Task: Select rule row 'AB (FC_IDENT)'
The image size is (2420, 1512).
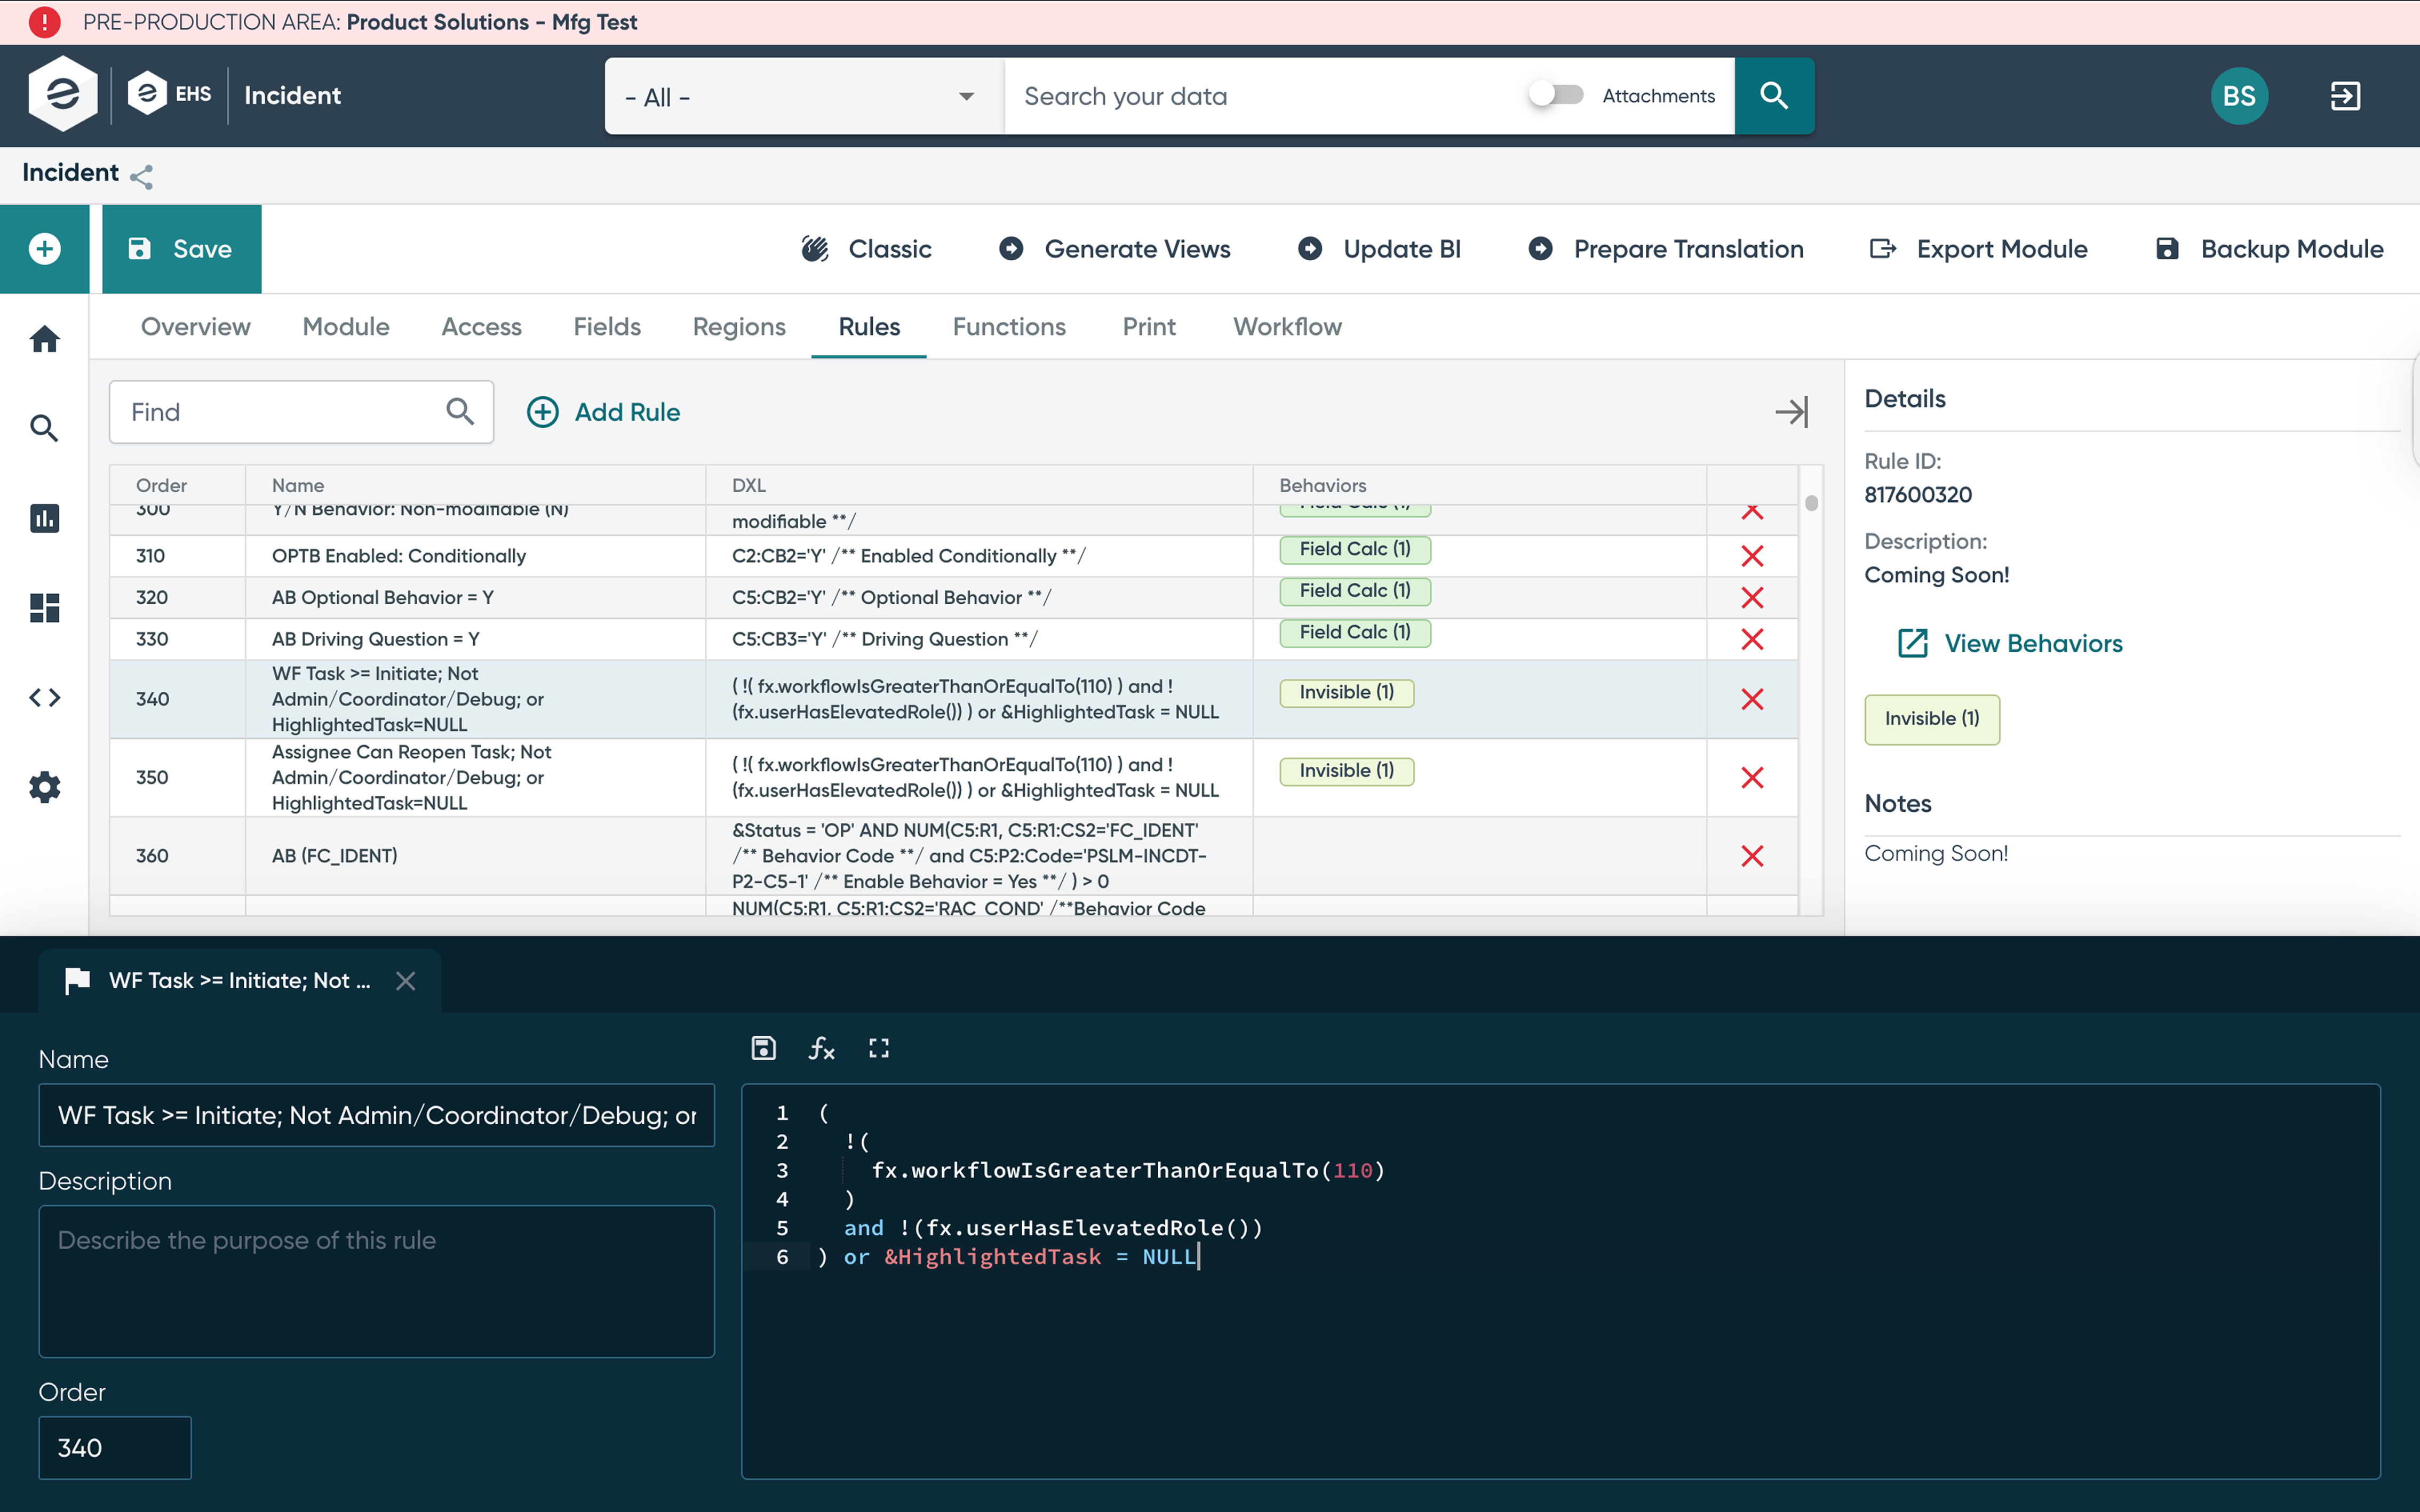Action: [x=953, y=856]
